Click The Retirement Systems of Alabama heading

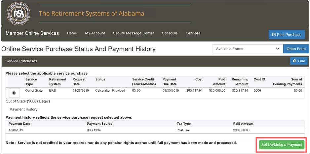[92, 14]
